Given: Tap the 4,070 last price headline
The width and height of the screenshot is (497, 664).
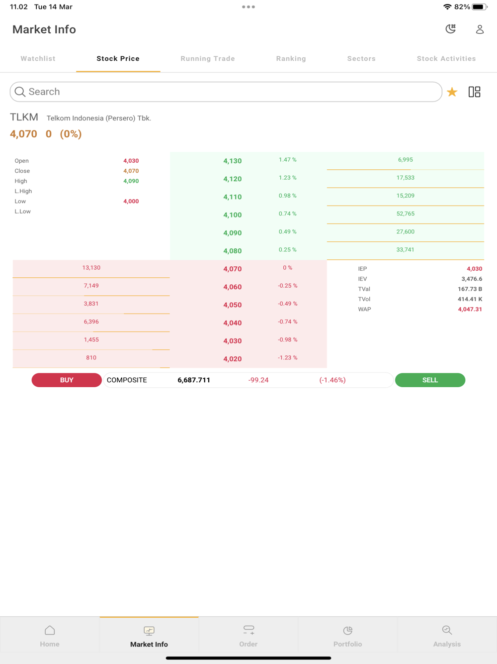Looking at the screenshot, I should [x=23, y=134].
